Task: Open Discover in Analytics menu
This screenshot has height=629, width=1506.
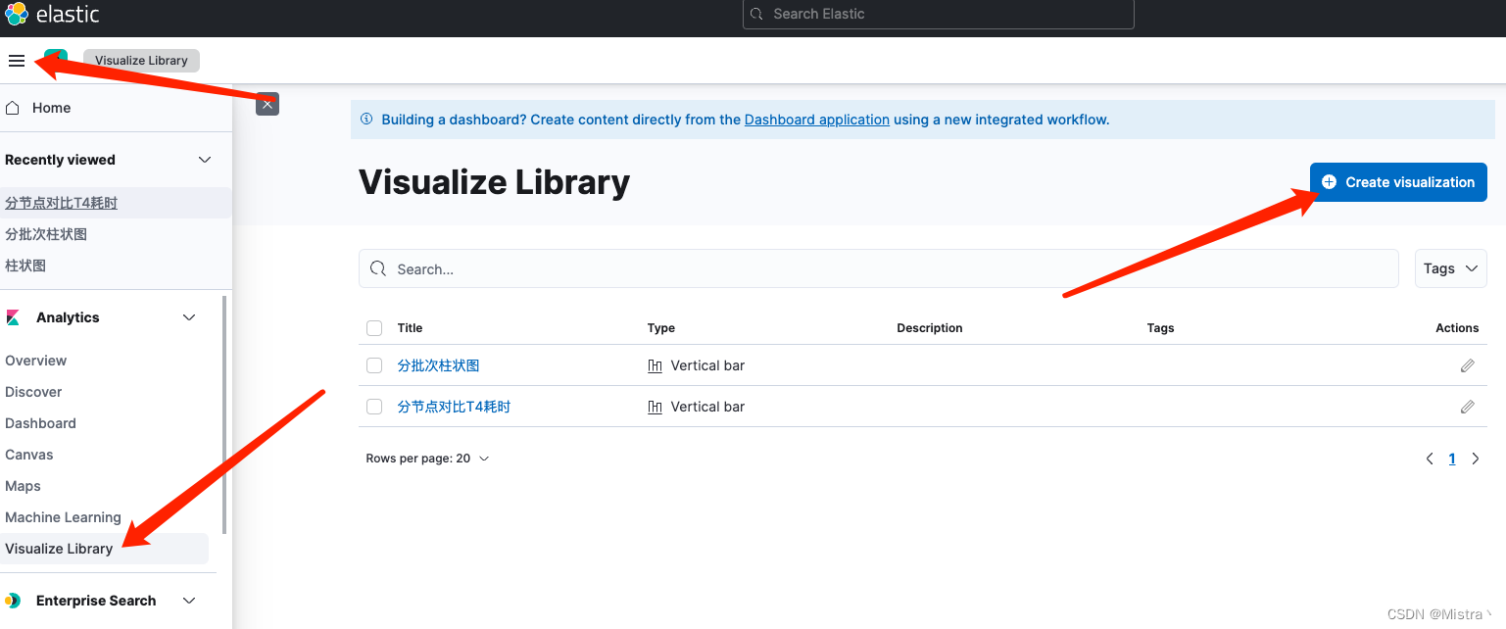Action: click(33, 392)
